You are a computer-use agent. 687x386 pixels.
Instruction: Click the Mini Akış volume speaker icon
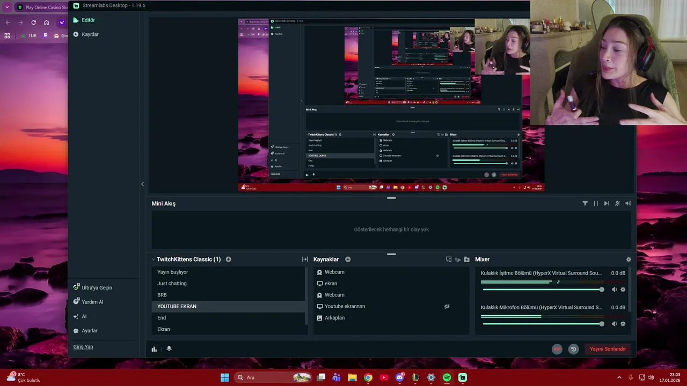click(x=628, y=203)
